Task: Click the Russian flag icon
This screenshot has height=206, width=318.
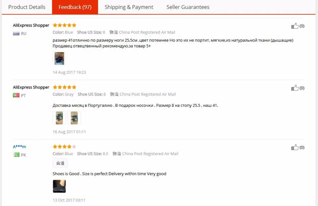Action: pos(16,33)
